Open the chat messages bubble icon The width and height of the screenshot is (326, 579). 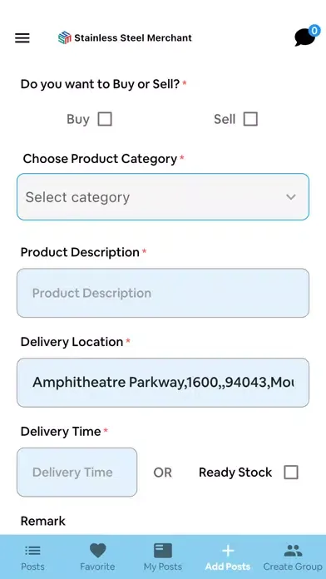point(305,37)
